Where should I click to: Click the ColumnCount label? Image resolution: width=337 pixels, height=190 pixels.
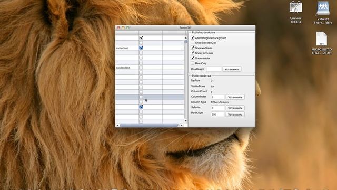tap(199, 91)
